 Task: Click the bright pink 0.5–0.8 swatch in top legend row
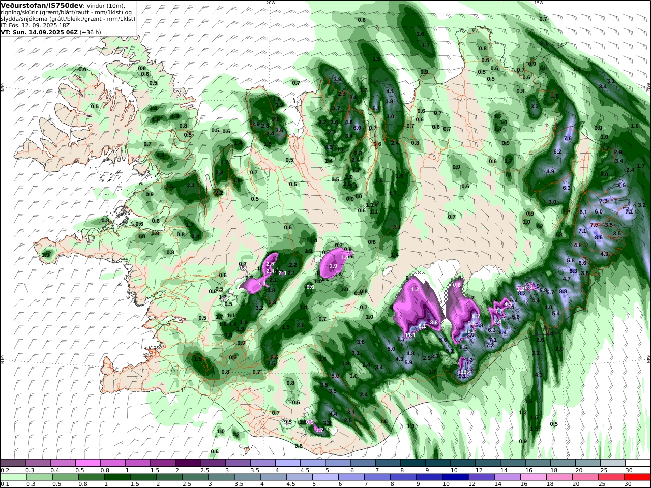coord(87,463)
